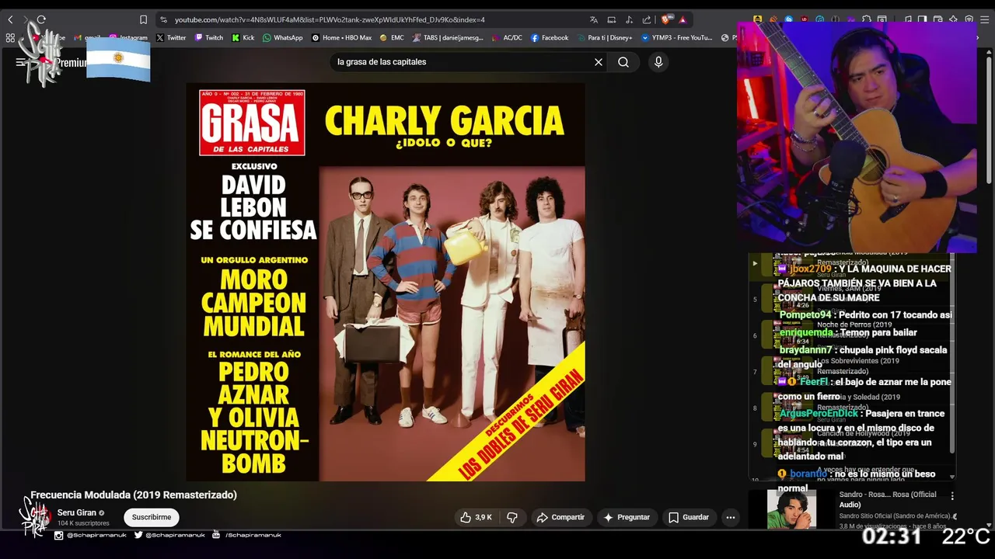The width and height of the screenshot is (995, 559).
Task: Reload the page with the refresh icon
Action: 41,19
